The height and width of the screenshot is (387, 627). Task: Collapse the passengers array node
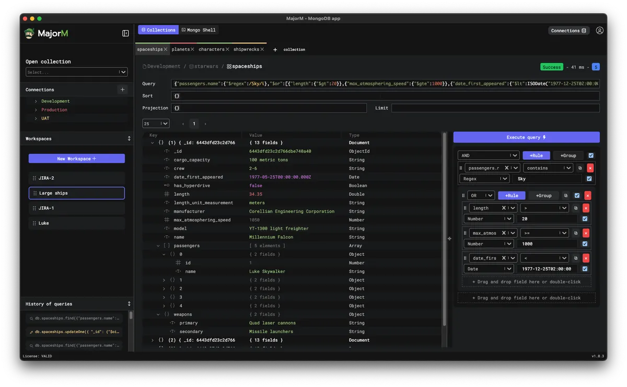pos(158,245)
